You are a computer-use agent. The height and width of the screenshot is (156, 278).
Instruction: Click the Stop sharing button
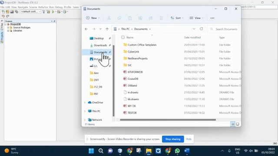coord(173,139)
